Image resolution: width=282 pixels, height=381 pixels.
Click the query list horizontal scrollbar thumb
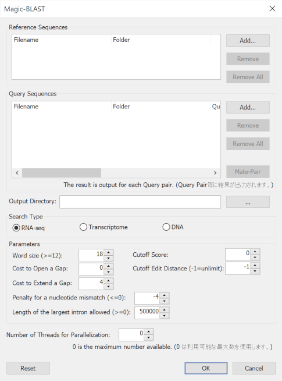[62, 173]
